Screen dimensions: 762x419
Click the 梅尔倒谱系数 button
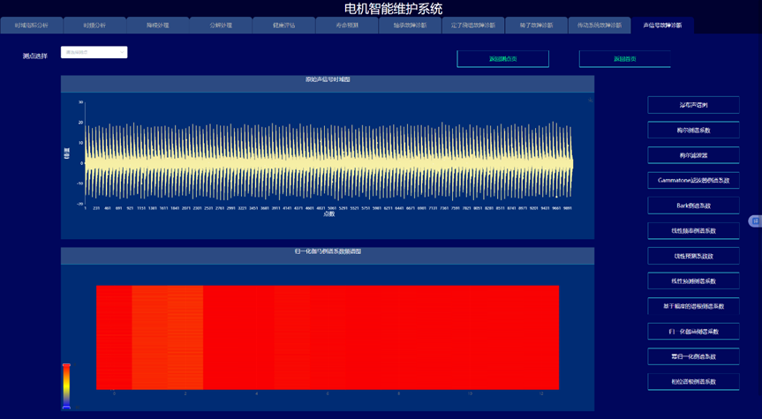click(x=693, y=130)
